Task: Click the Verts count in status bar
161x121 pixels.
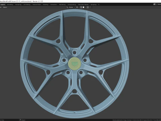Action: pos(137,120)
